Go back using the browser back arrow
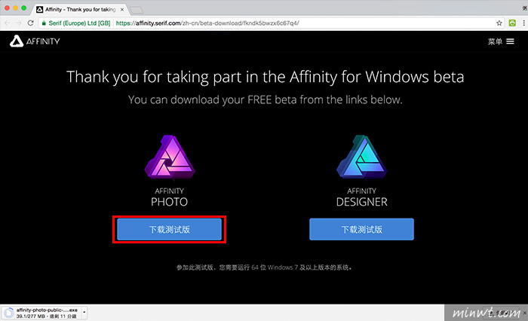This screenshot has width=528, height=321. [8, 23]
